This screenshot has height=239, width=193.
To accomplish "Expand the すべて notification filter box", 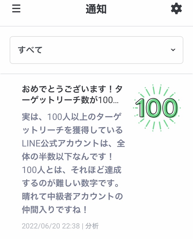I will click(96, 50).
